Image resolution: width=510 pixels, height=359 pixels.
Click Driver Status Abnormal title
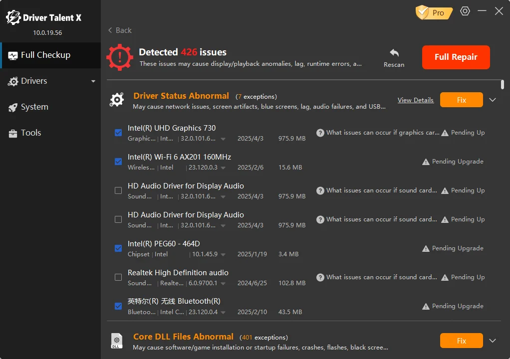pyautogui.click(x=181, y=96)
